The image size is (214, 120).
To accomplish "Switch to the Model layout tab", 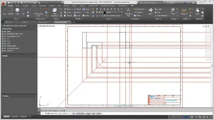I will click(x=6, y=116).
